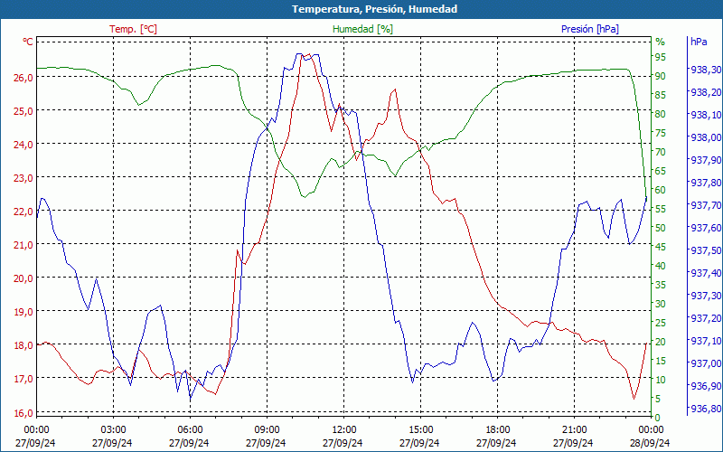The height and width of the screenshot is (452, 723).
Task: Select the blue 'Presión [hPa]' legend label
Action: pyautogui.click(x=590, y=29)
